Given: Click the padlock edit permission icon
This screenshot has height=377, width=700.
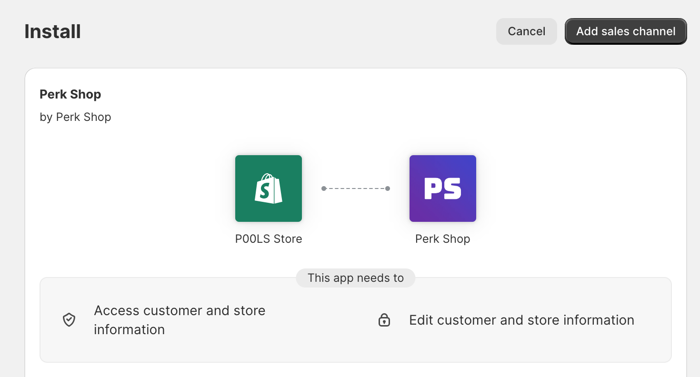Looking at the screenshot, I should (x=384, y=320).
